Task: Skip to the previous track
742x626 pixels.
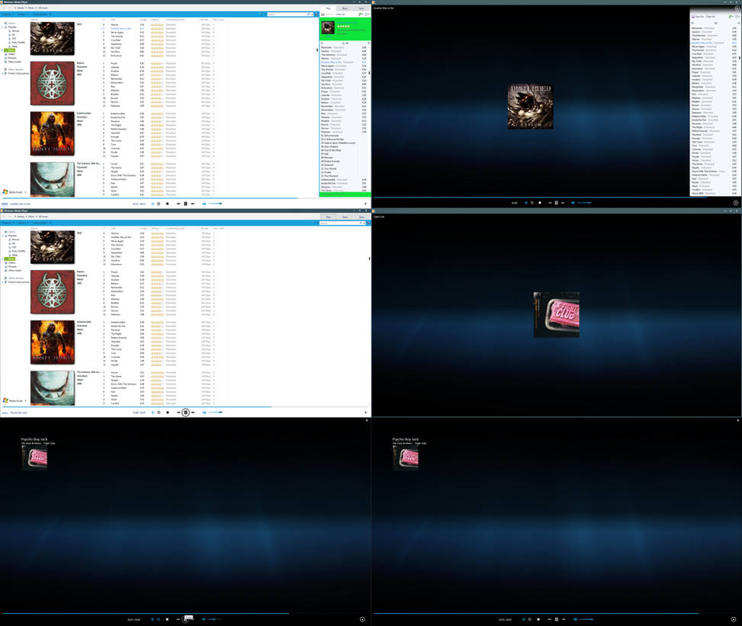Action: click(x=178, y=204)
